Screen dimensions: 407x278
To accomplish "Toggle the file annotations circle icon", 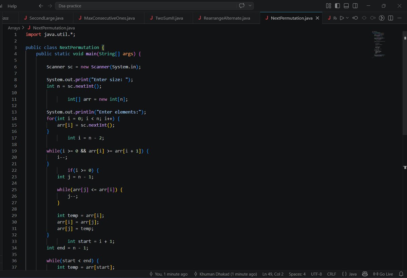I will click(x=364, y=18).
